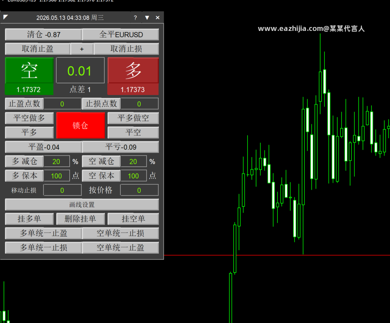This screenshot has width=390, height=323.
Task: Click the plus button between cancel buttons
Action: [x=82, y=49]
